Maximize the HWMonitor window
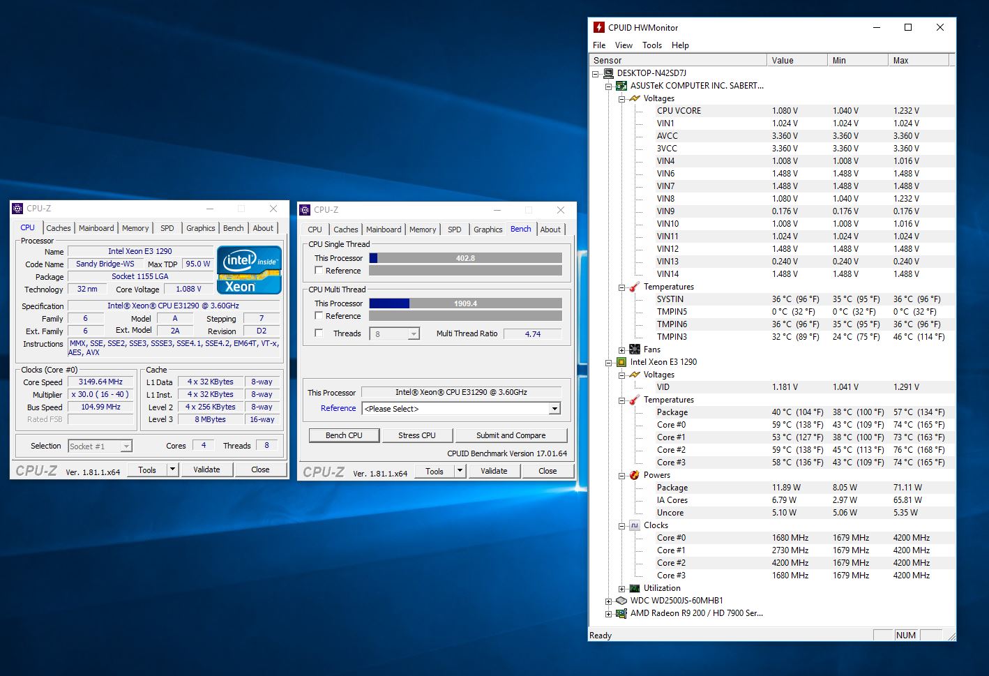989x676 pixels. [908, 27]
